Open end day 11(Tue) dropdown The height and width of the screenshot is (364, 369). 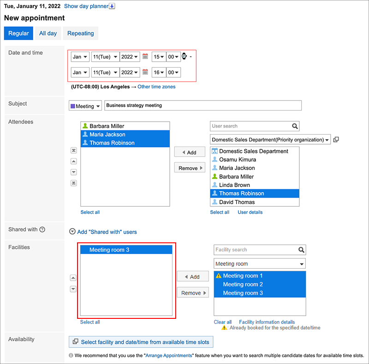(105, 72)
